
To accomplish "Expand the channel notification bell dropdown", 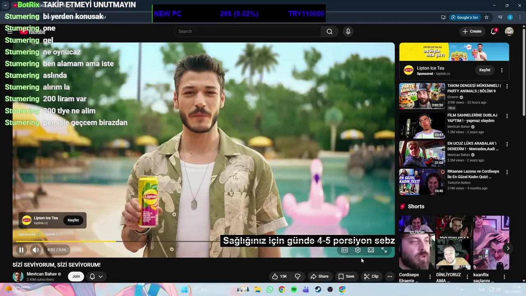I will tap(96, 276).
